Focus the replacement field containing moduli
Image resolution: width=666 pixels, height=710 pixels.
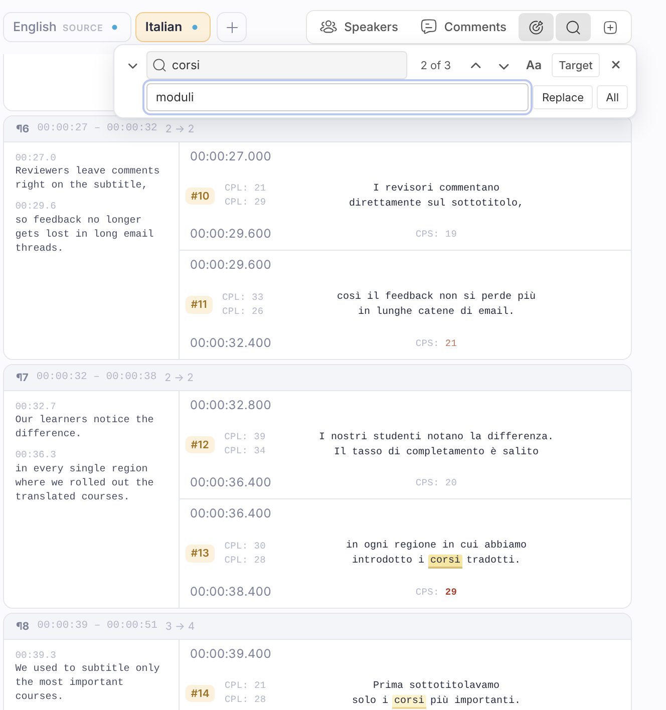coord(337,97)
